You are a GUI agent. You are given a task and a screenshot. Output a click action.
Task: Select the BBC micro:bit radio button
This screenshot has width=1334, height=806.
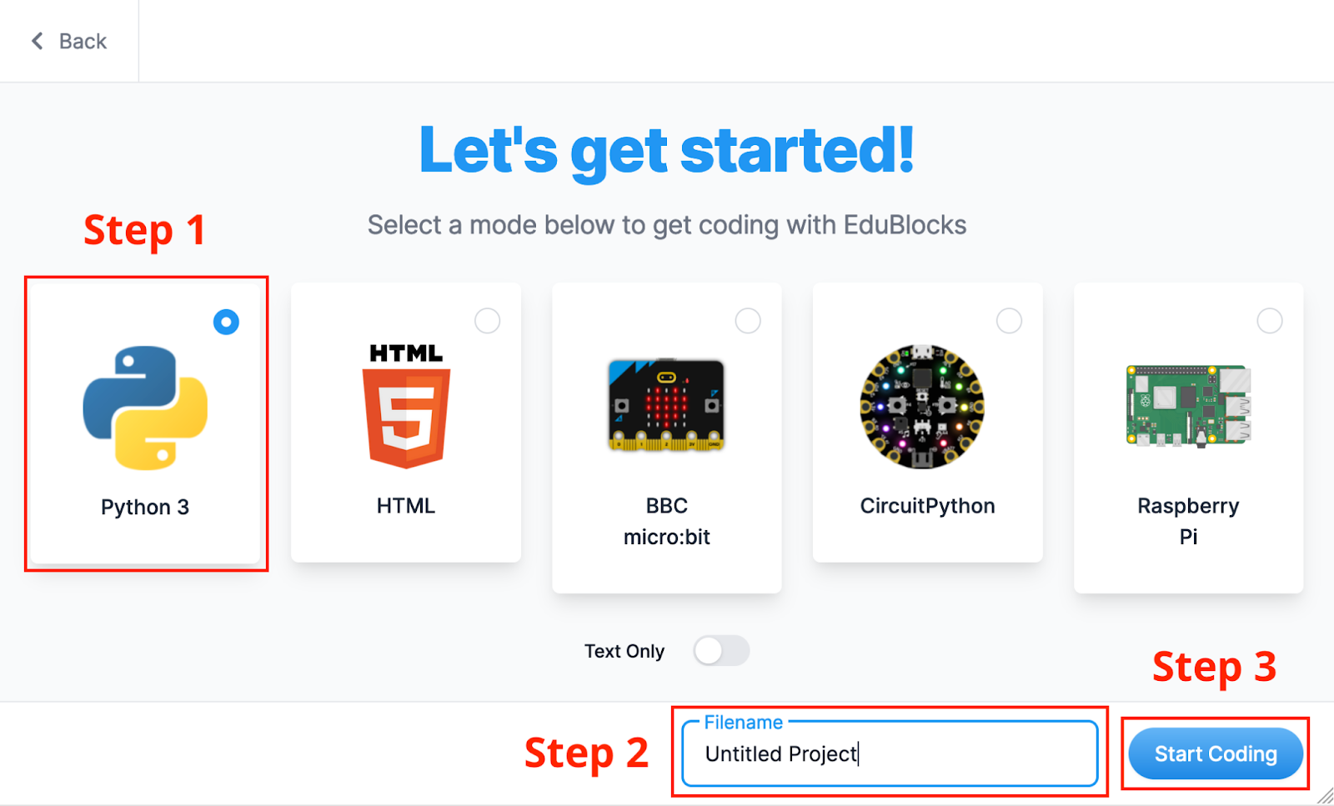click(x=748, y=321)
